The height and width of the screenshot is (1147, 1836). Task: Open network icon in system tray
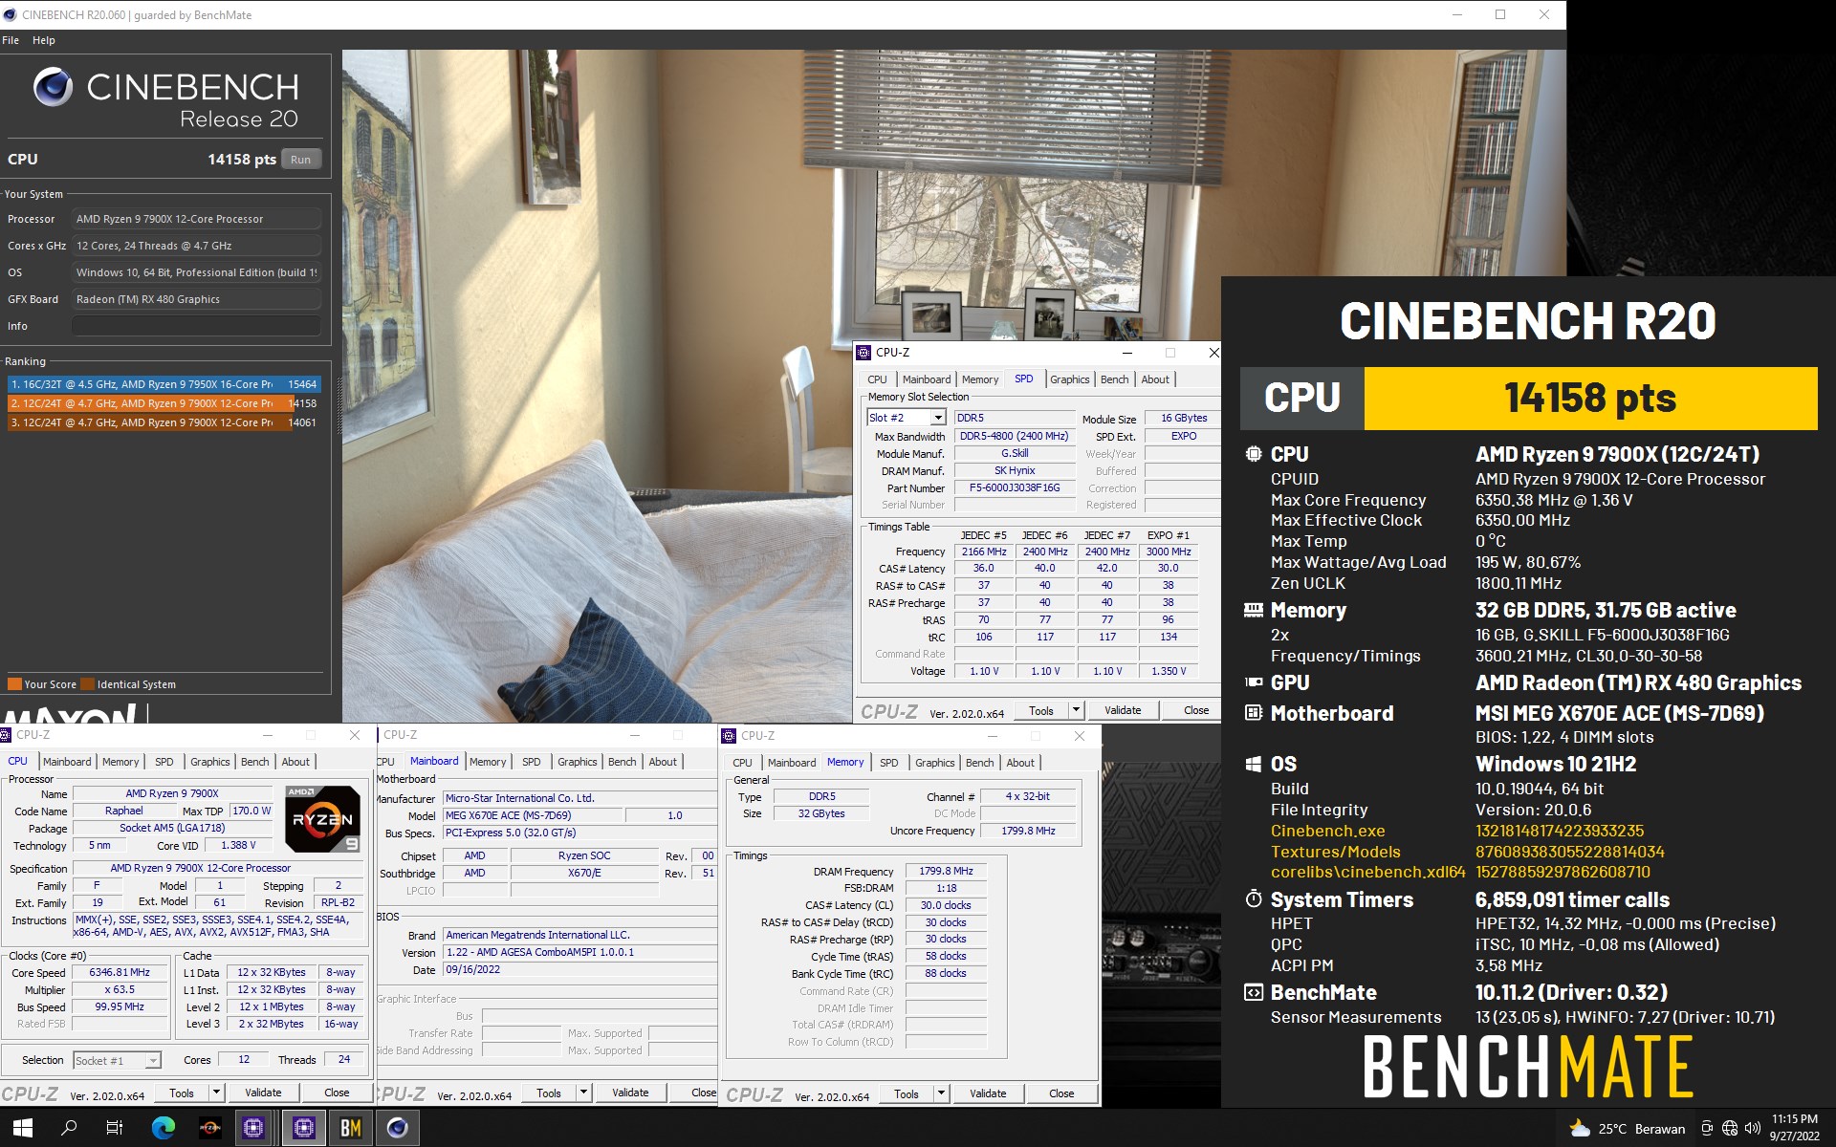click(1729, 1129)
